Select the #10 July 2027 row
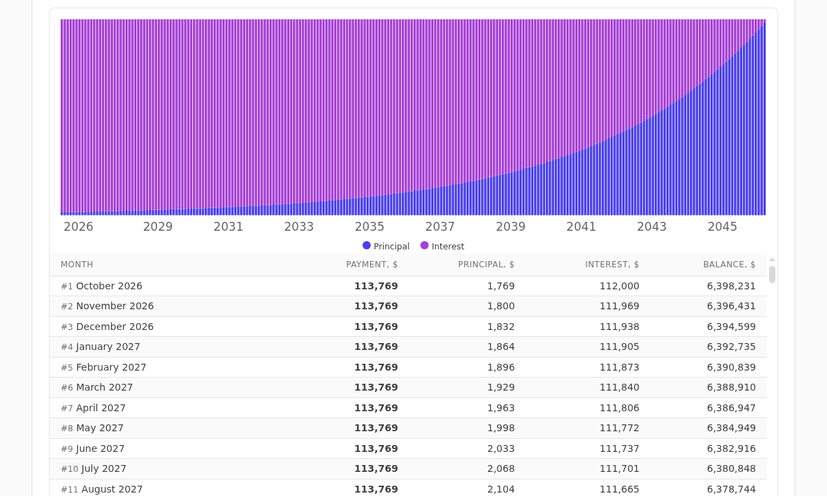 [x=408, y=468]
